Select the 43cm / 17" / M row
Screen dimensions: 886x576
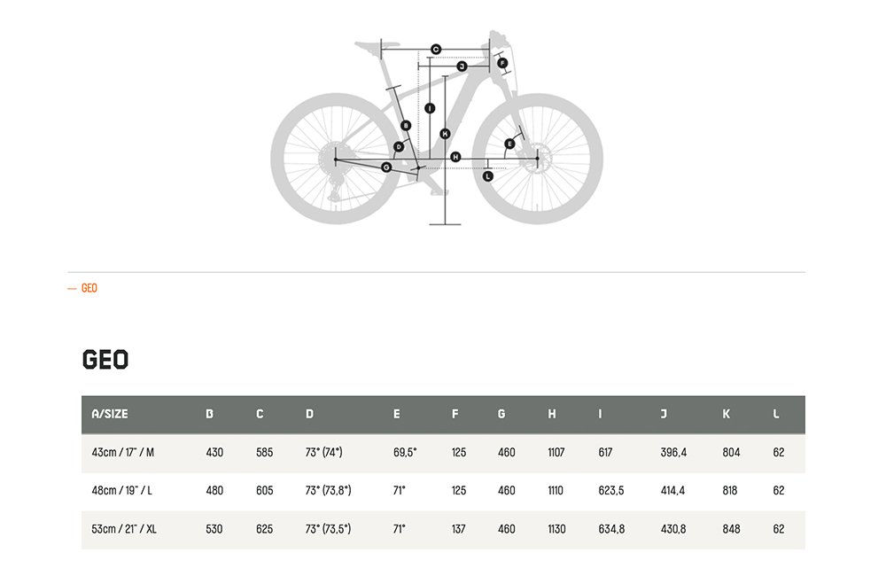(x=443, y=453)
